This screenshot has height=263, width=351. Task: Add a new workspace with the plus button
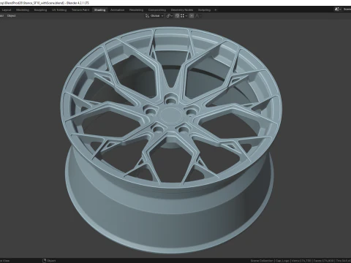point(216,10)
